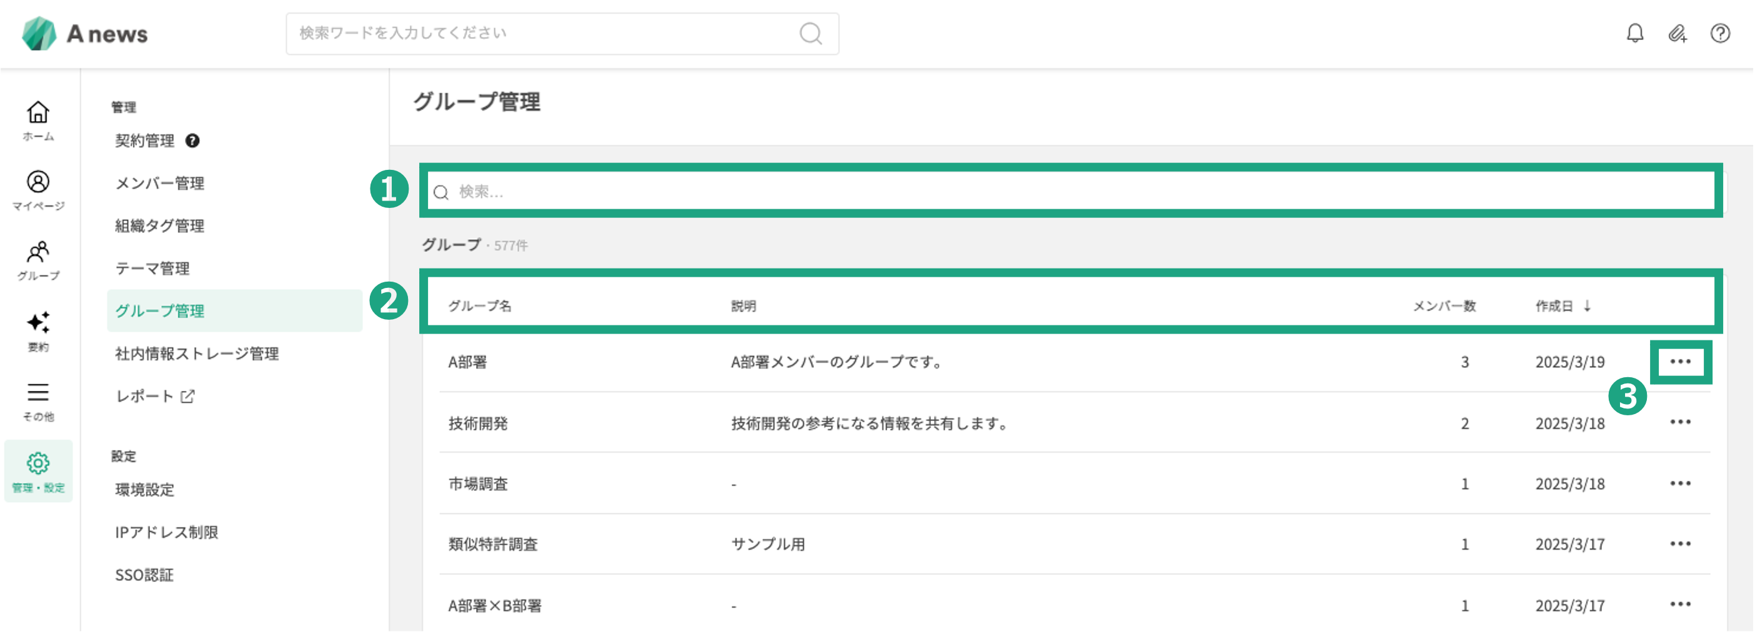Open the レポート external link

pos(155,397)
